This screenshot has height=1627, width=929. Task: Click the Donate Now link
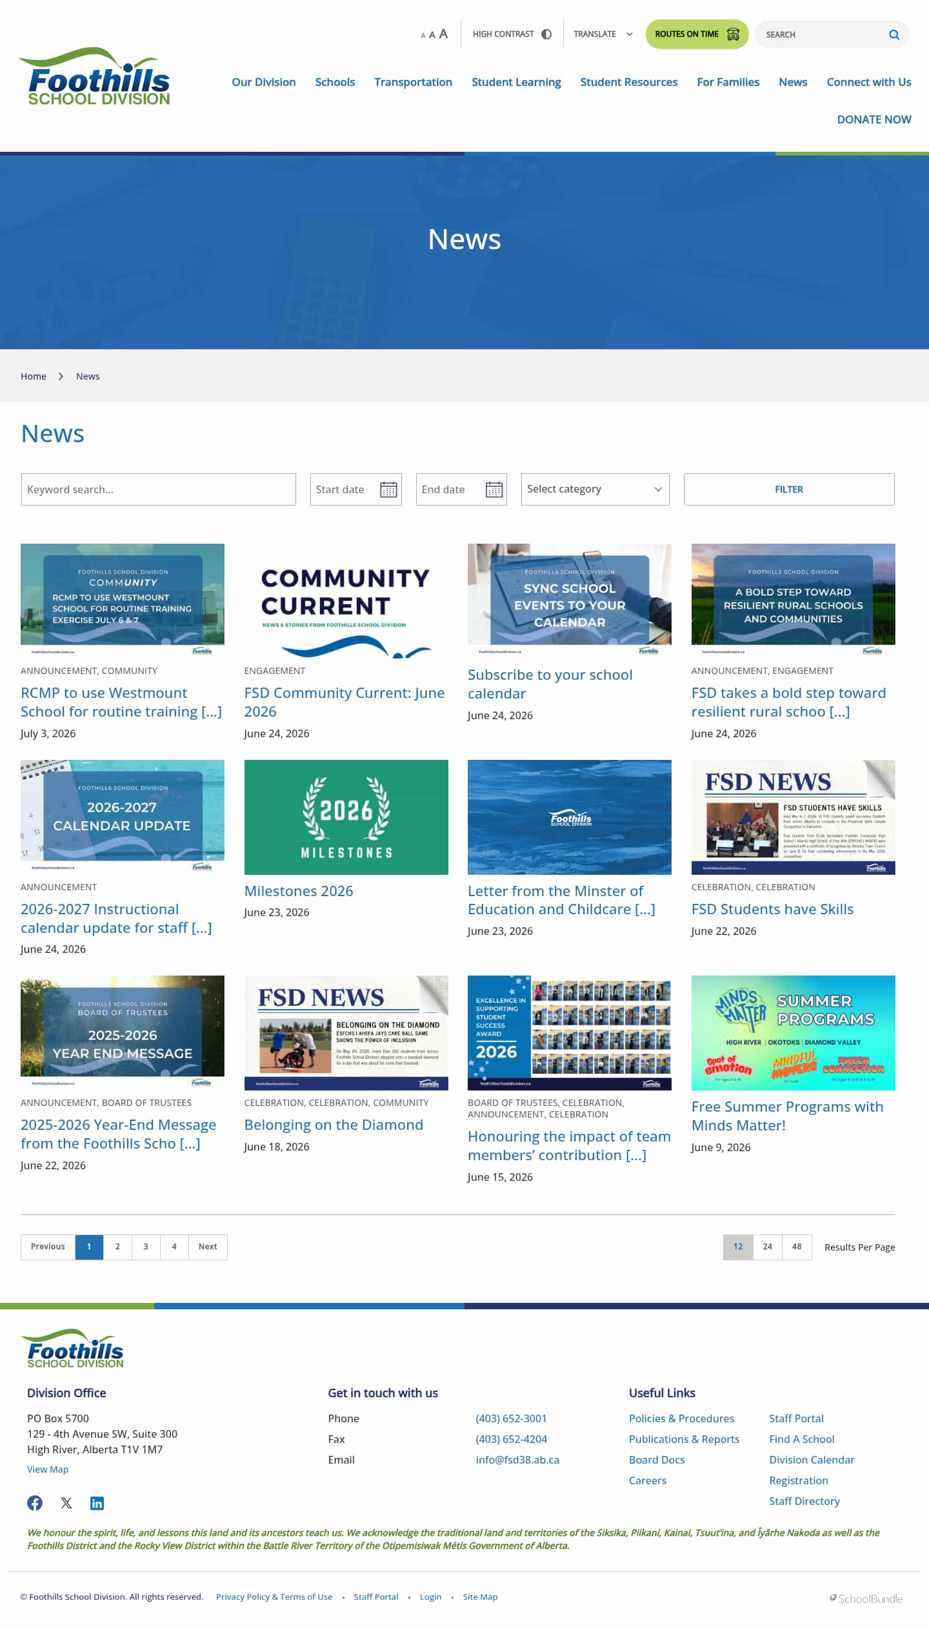pyautogui.click(x=874, y=119)
